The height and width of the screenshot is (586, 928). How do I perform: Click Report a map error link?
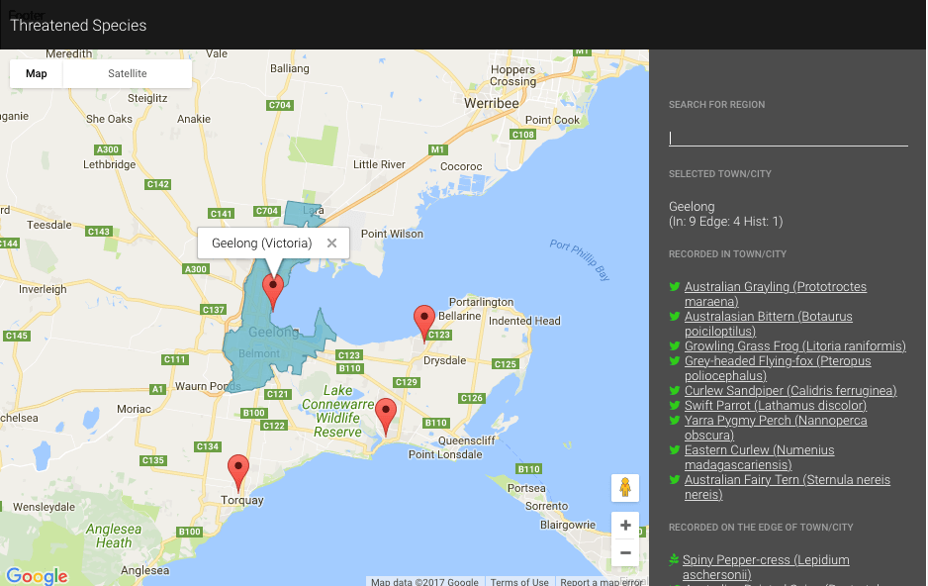602,582
